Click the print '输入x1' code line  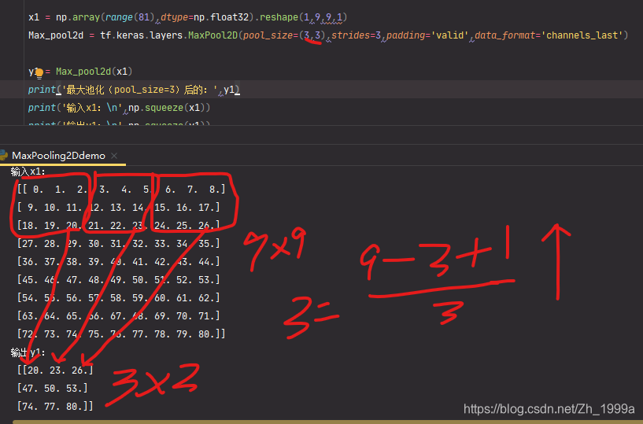(x=119, y=108)
